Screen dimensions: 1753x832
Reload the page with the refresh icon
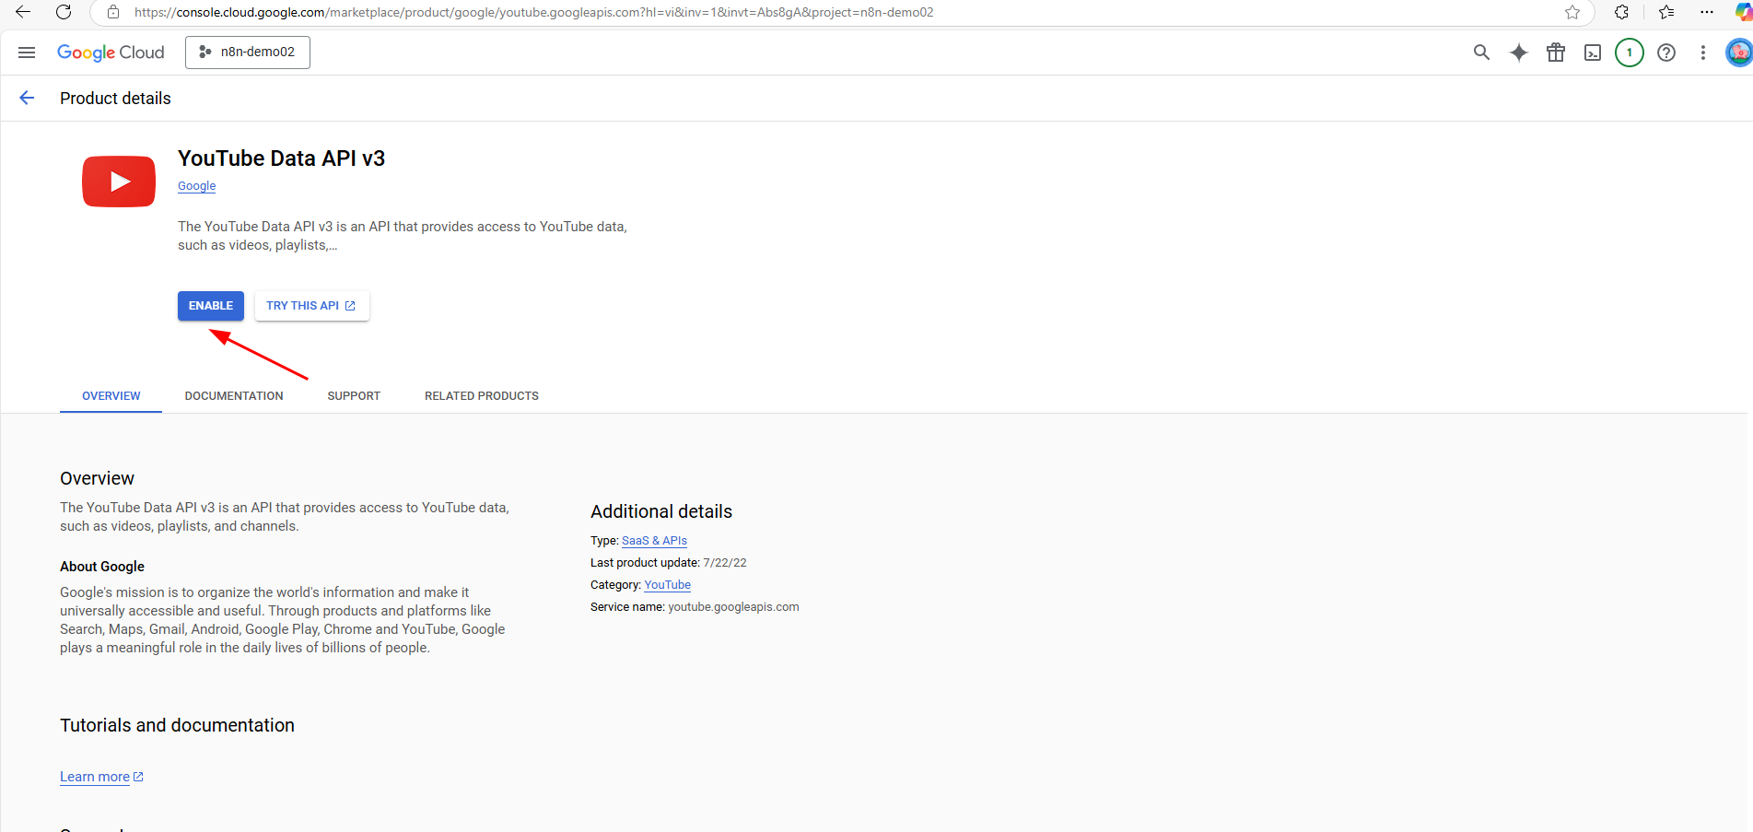64,12
